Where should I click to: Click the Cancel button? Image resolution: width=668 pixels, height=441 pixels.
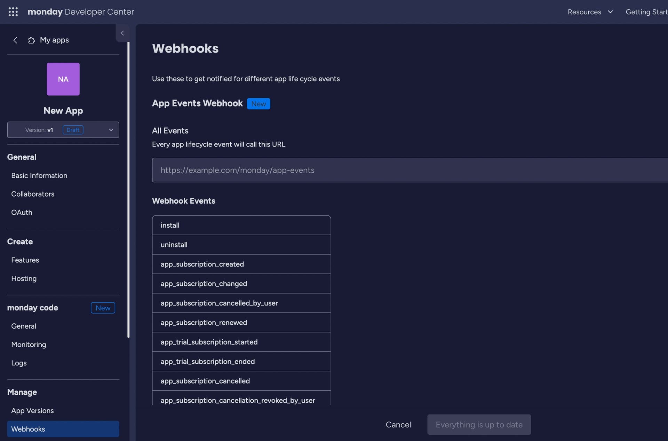coord(398,425)
